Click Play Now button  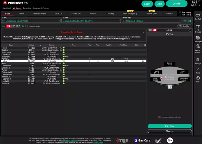point(170,126)
